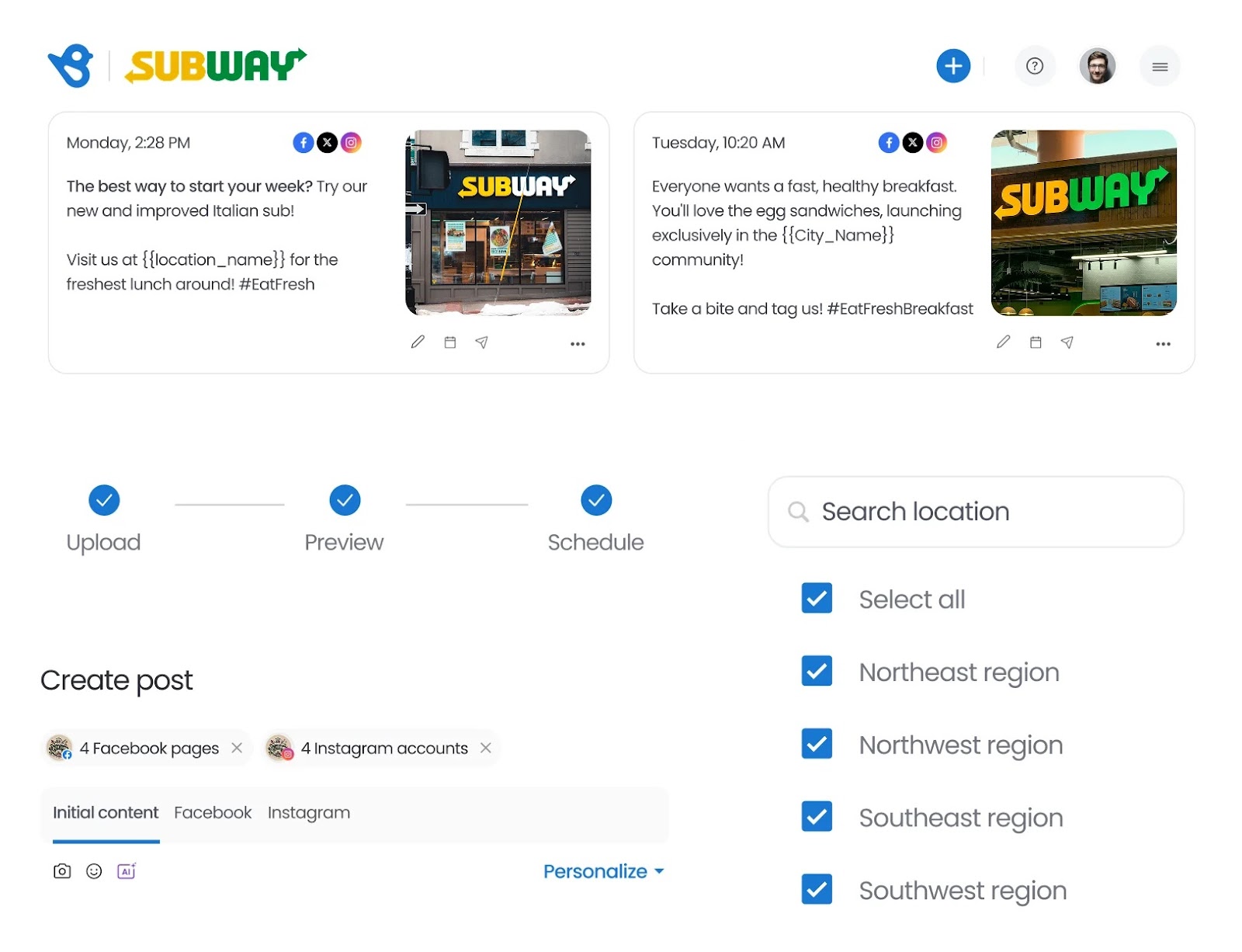This screenshot has height=952, width=1242.
Task: Remove the 4 Facebook pages chip
Action: pos(237,748)
